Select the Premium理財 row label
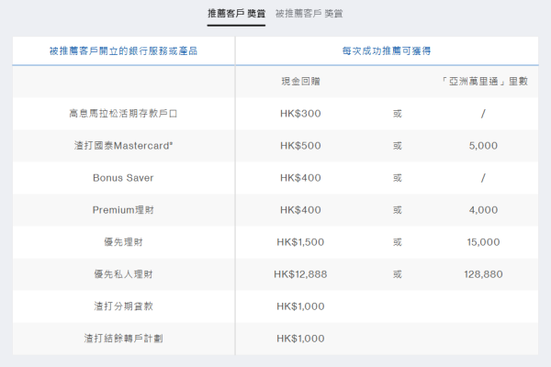Viewport: 551px width, 367px height. (123, 210)
